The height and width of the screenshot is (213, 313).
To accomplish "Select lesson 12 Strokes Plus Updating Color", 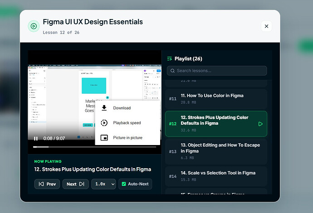I will click(x=216, y=124).
